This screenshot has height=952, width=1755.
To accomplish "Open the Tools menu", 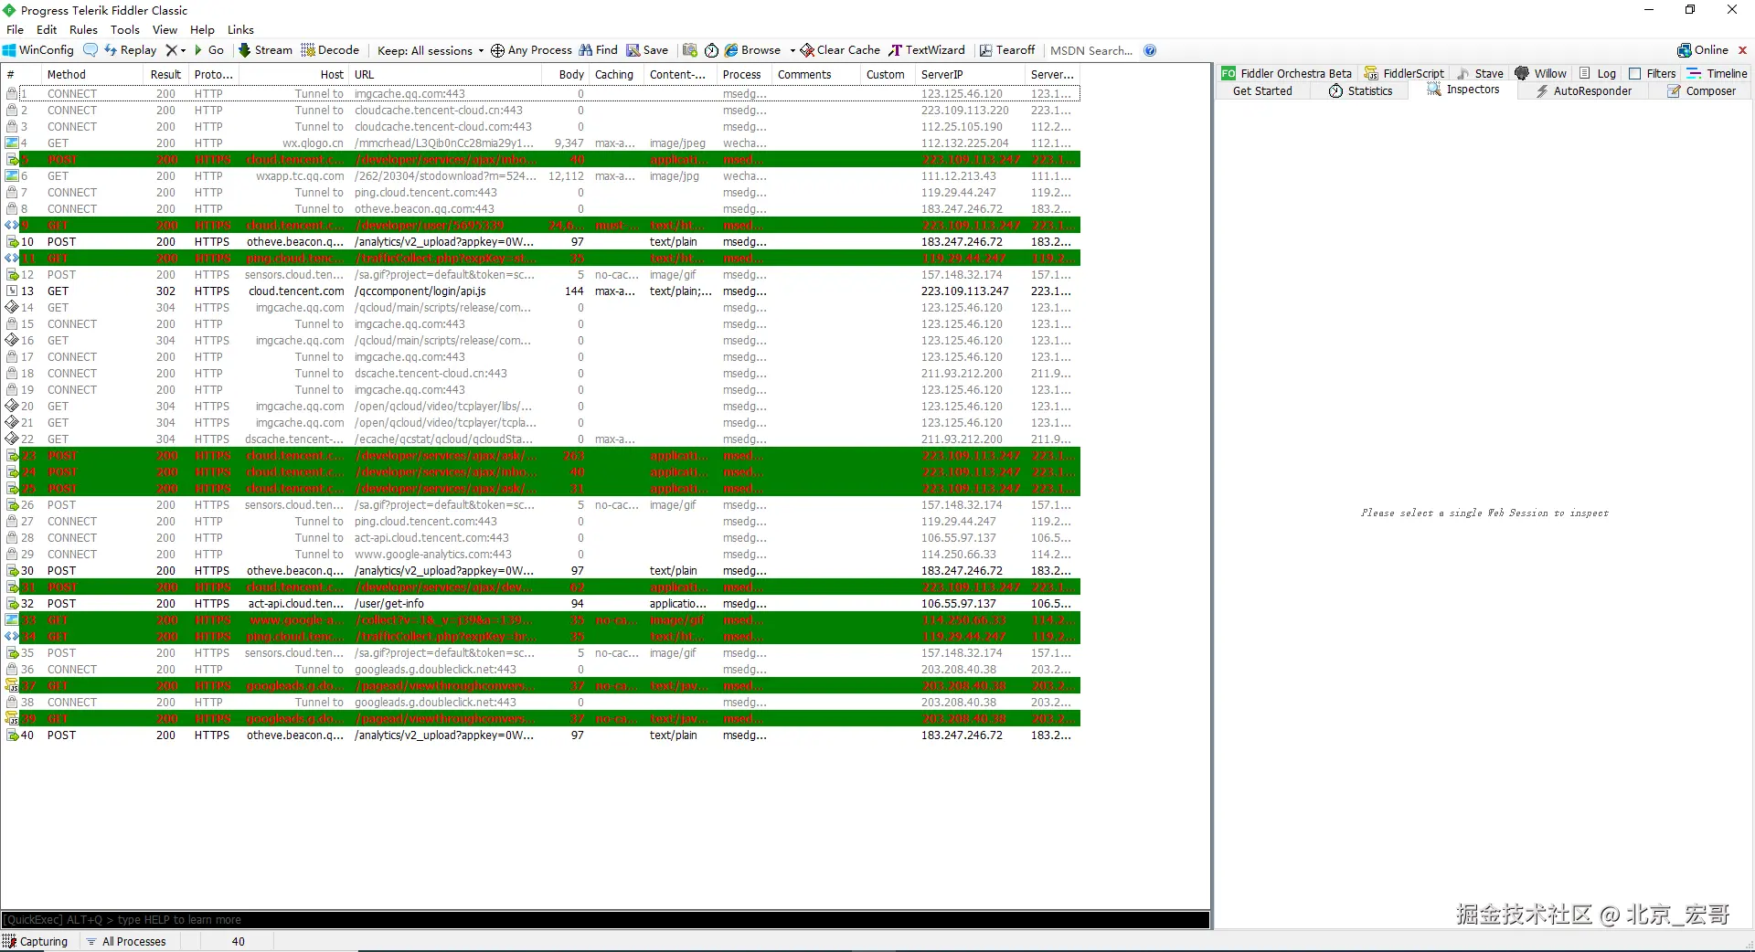I will coord(125,29).
